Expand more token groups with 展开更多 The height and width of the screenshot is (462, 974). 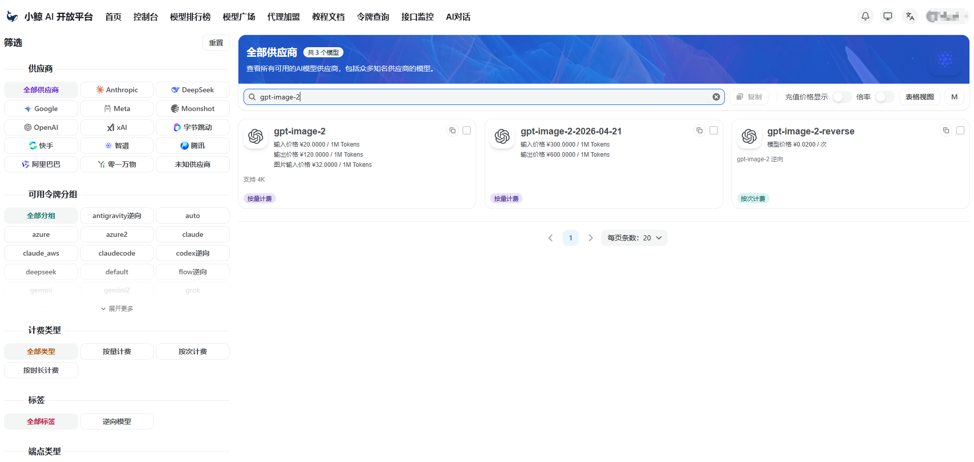pyautogui.click(x=117, y=308)
